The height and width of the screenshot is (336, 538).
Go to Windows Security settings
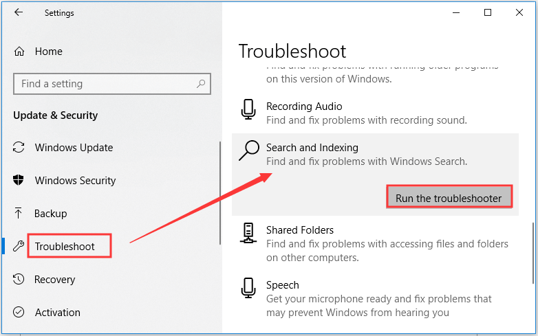click(x=75, y=181)
